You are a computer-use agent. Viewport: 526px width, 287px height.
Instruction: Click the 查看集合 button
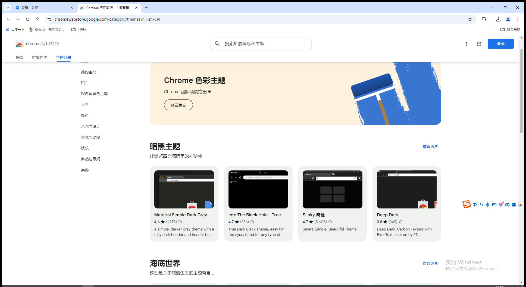point(178,105)
